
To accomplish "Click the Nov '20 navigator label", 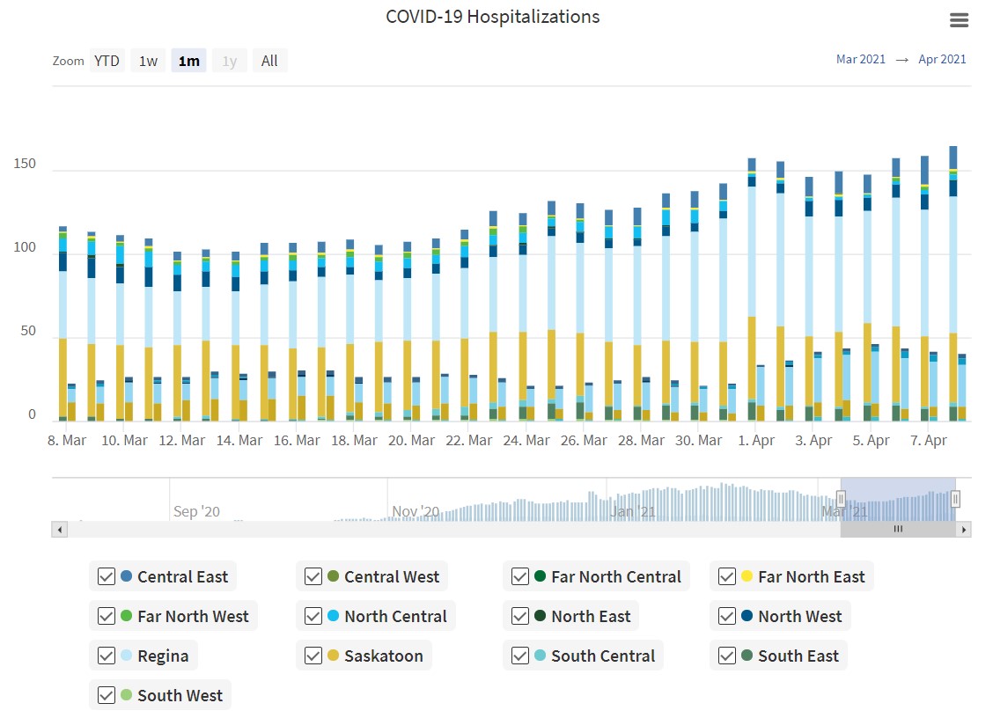I will click(416, 511).
